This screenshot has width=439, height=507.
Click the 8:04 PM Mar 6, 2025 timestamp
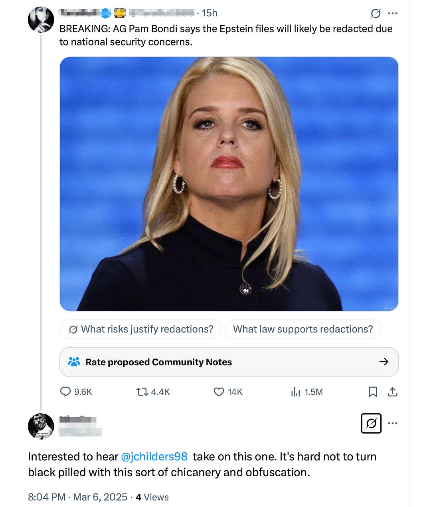point(78,497)
